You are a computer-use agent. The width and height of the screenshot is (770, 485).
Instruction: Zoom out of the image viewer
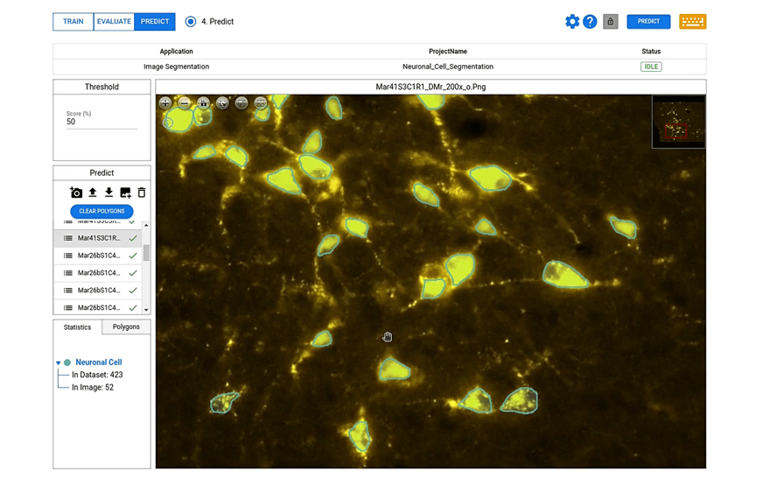coord(185,103)
